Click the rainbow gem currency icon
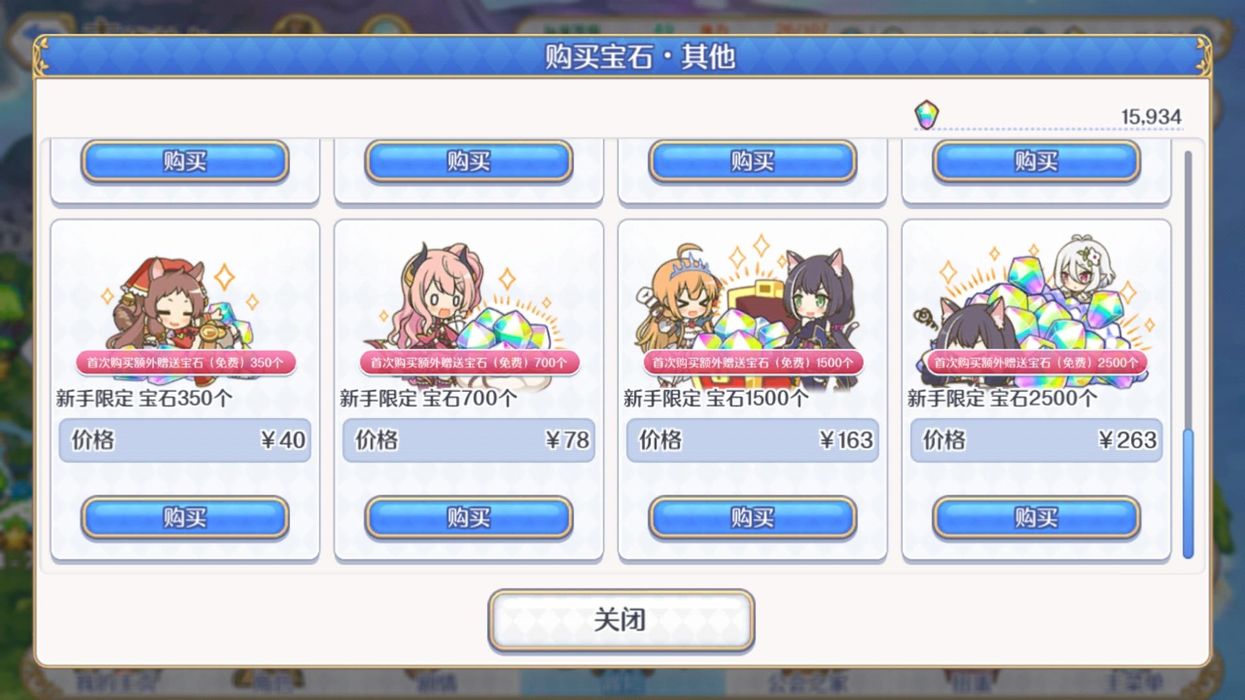1245x700 pixels. (927, 115)
